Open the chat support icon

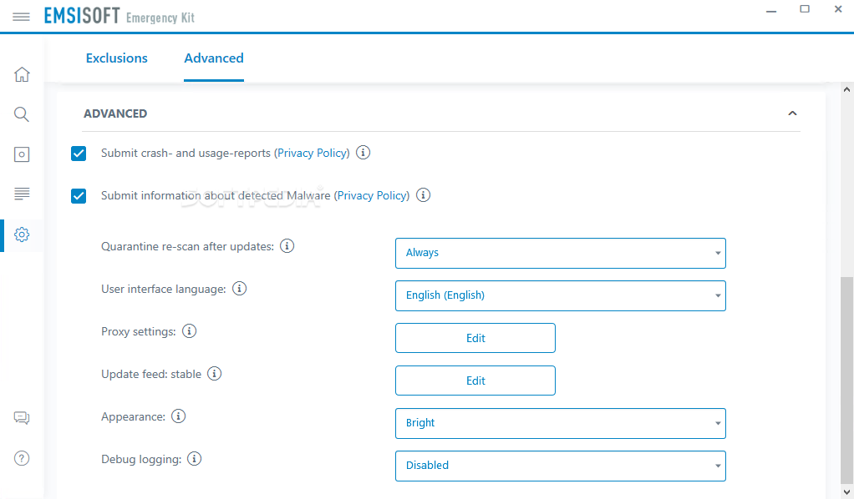click(x=22, y=418)
